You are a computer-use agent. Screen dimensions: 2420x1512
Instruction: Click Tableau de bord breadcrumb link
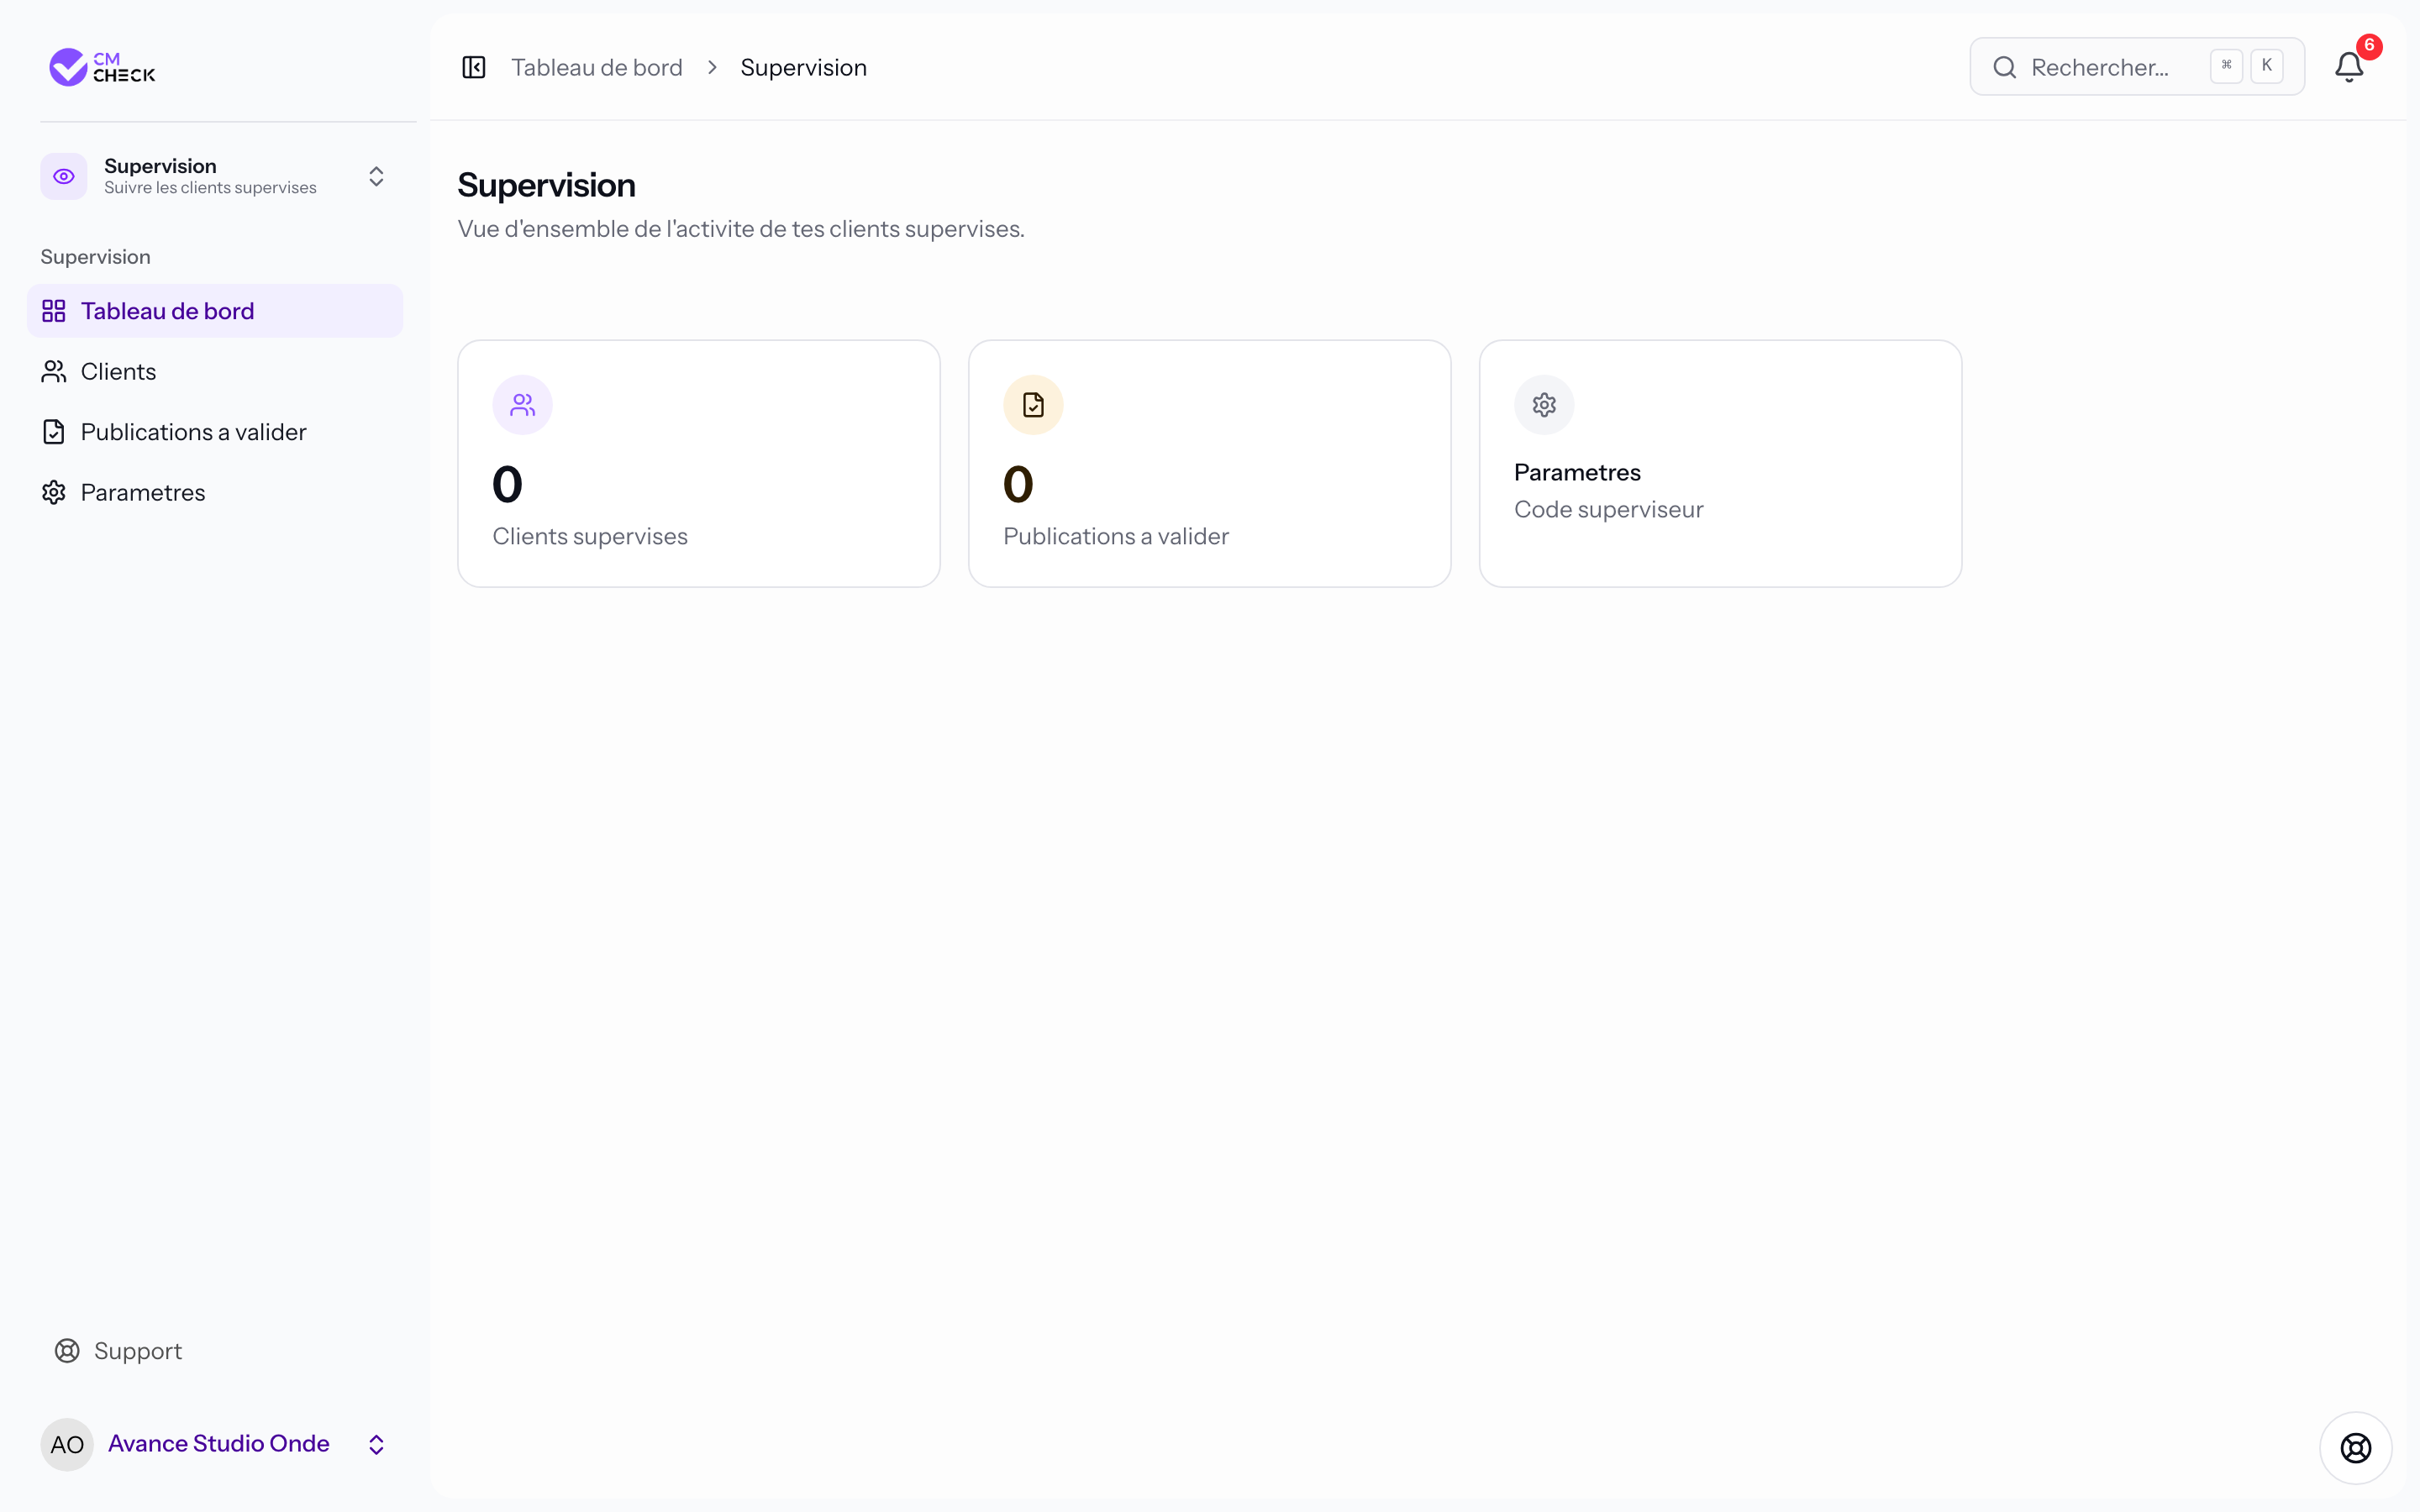tap(597, 67)
